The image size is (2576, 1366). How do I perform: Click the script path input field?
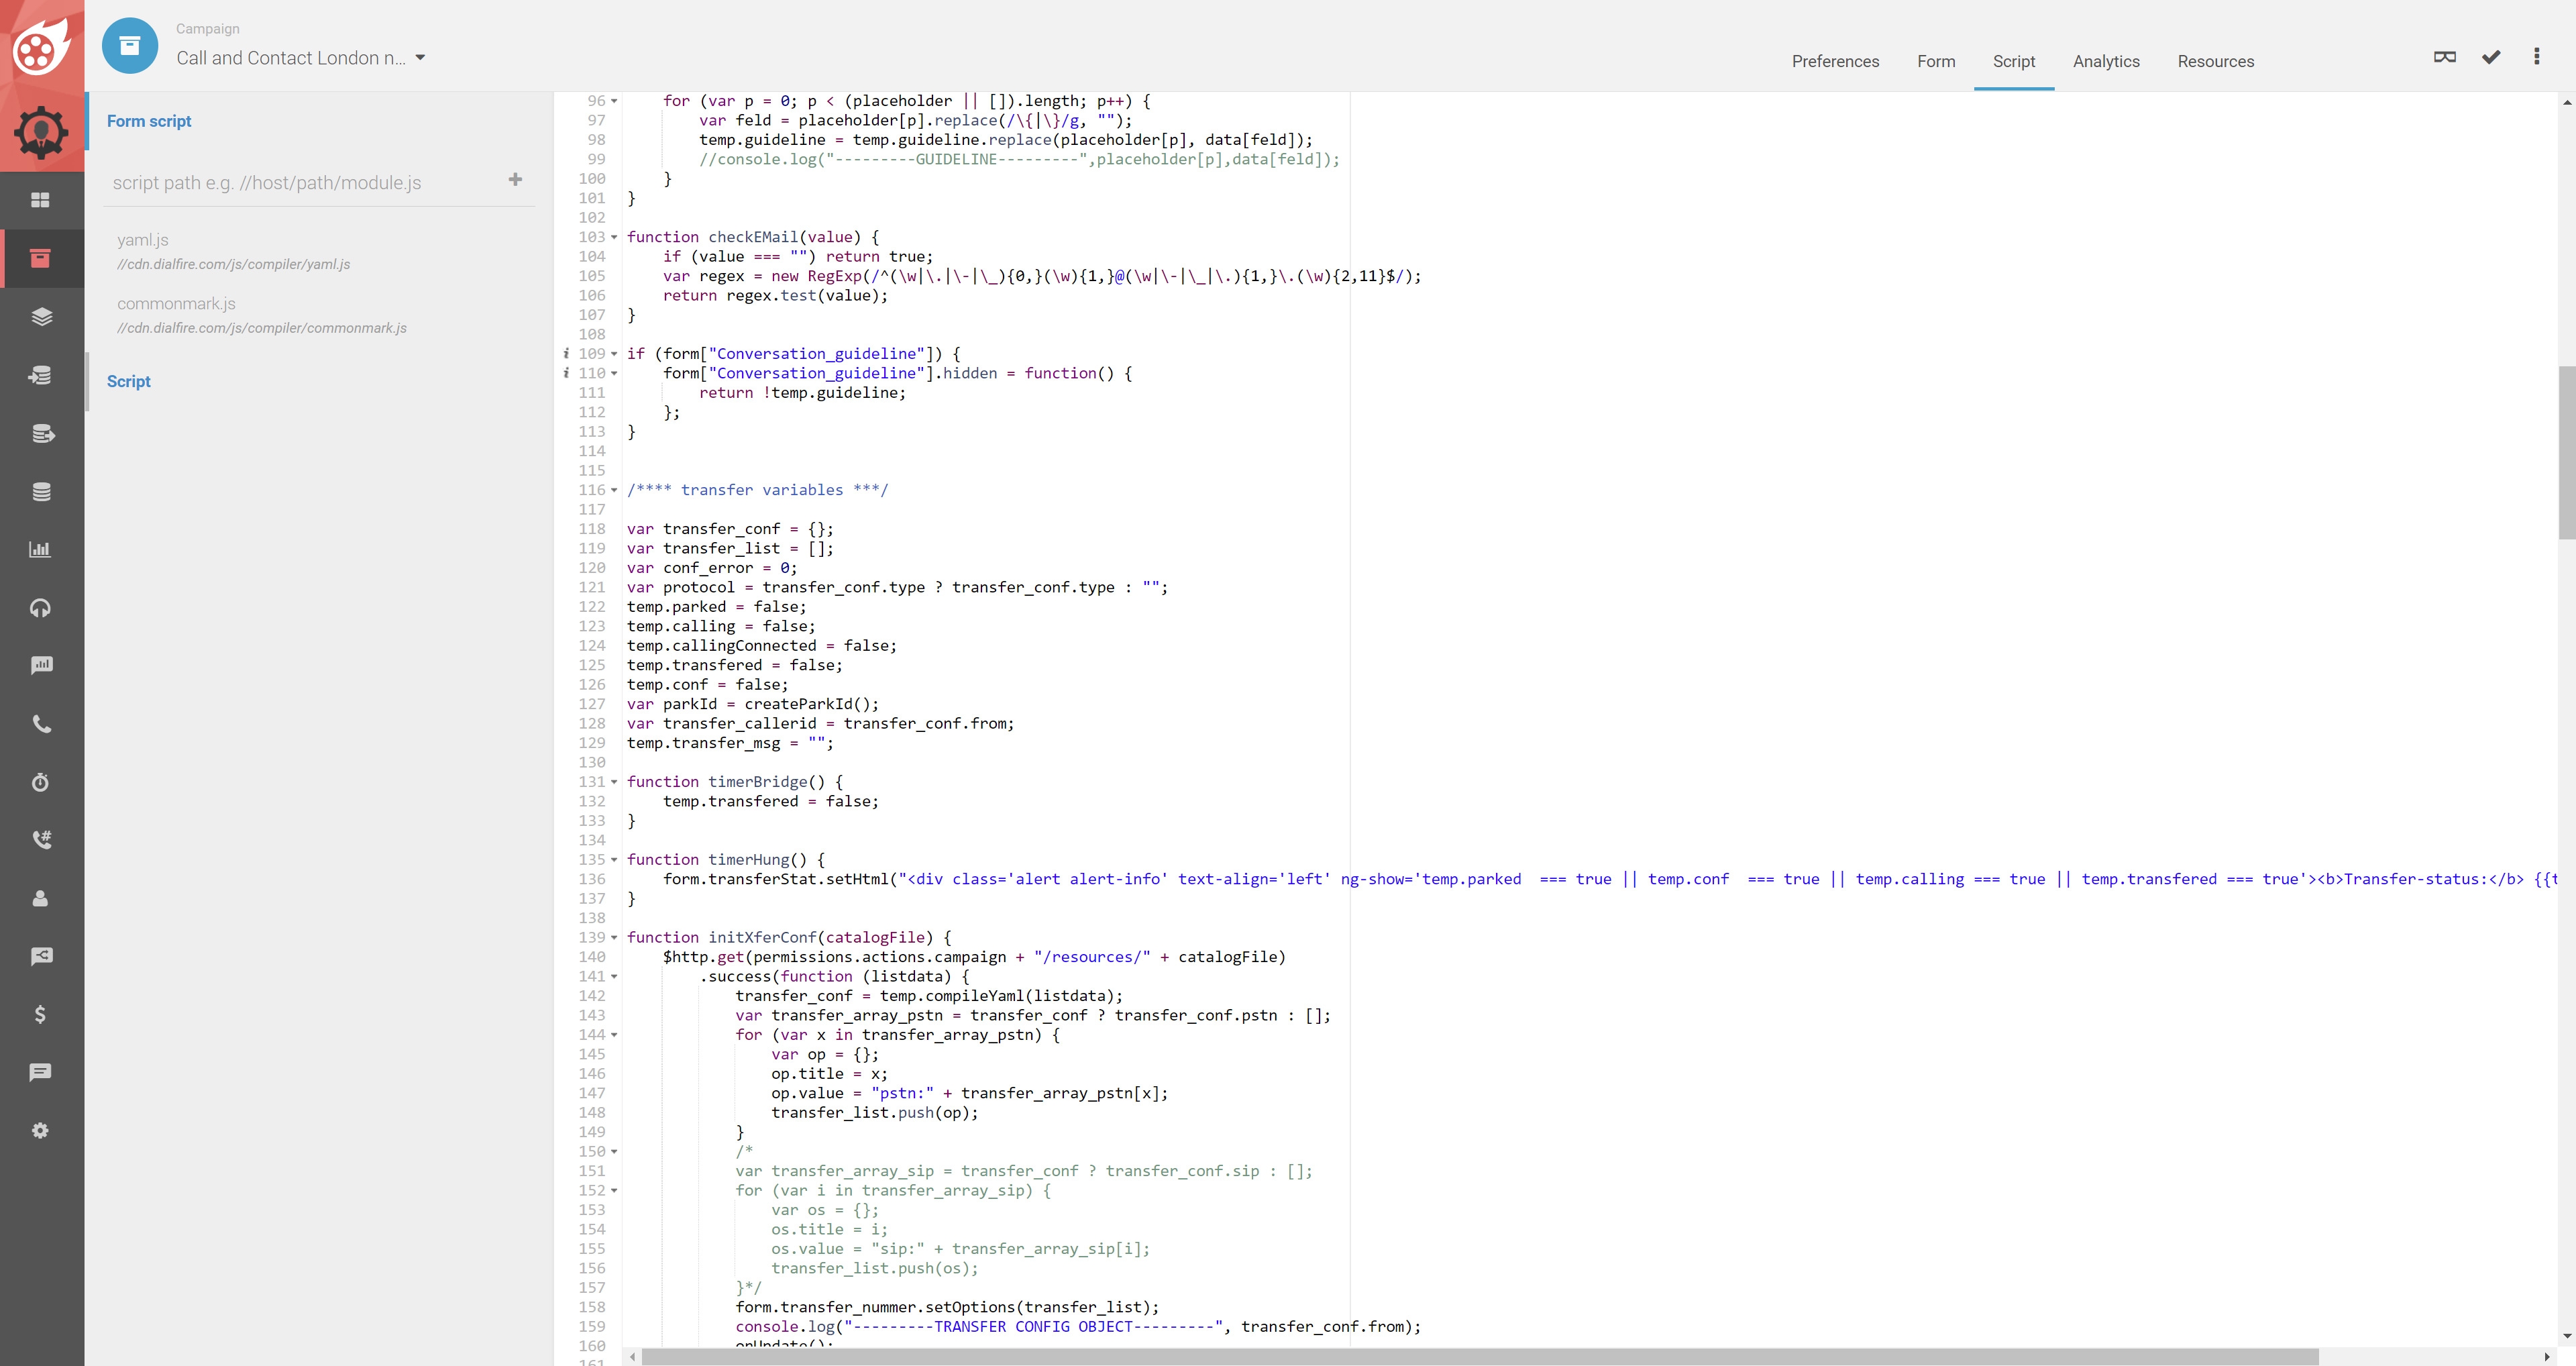coord(300,183)
